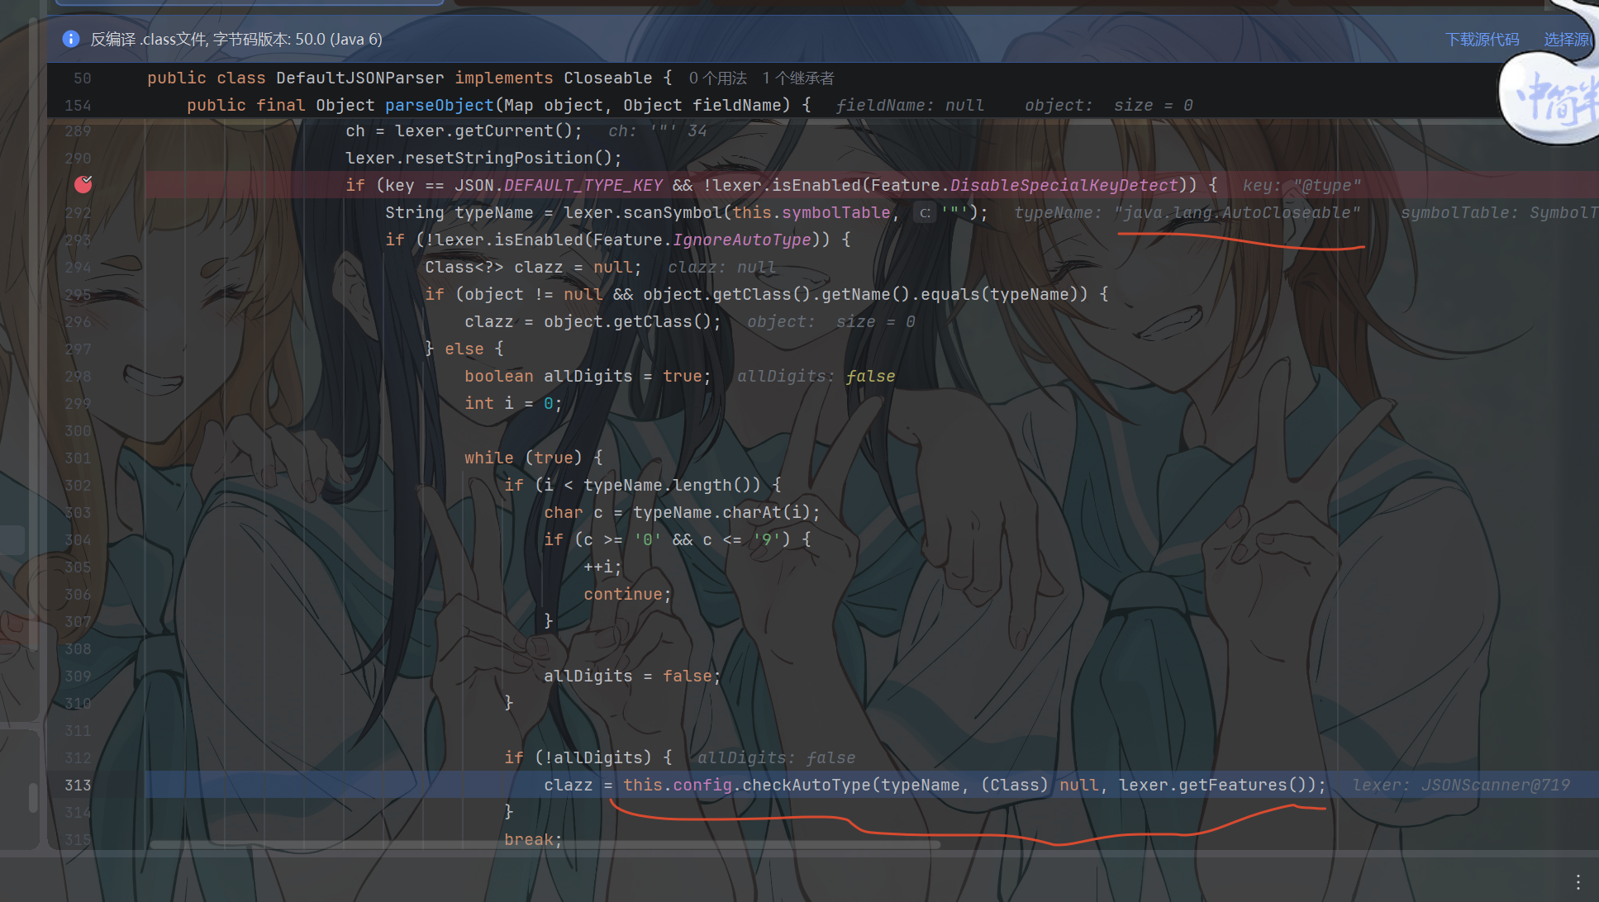The image size is (1599, 902).
Task: Click the blue info icon in the decompile banner
Action: (x=71, y=39)
